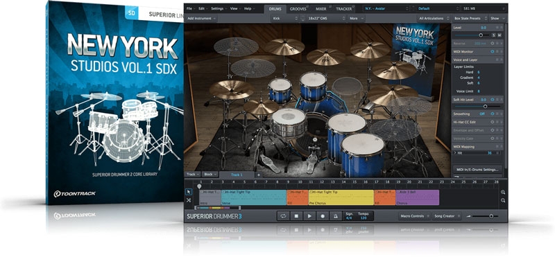Open the Settings menu
555x266 pixels.
point(217,8)
